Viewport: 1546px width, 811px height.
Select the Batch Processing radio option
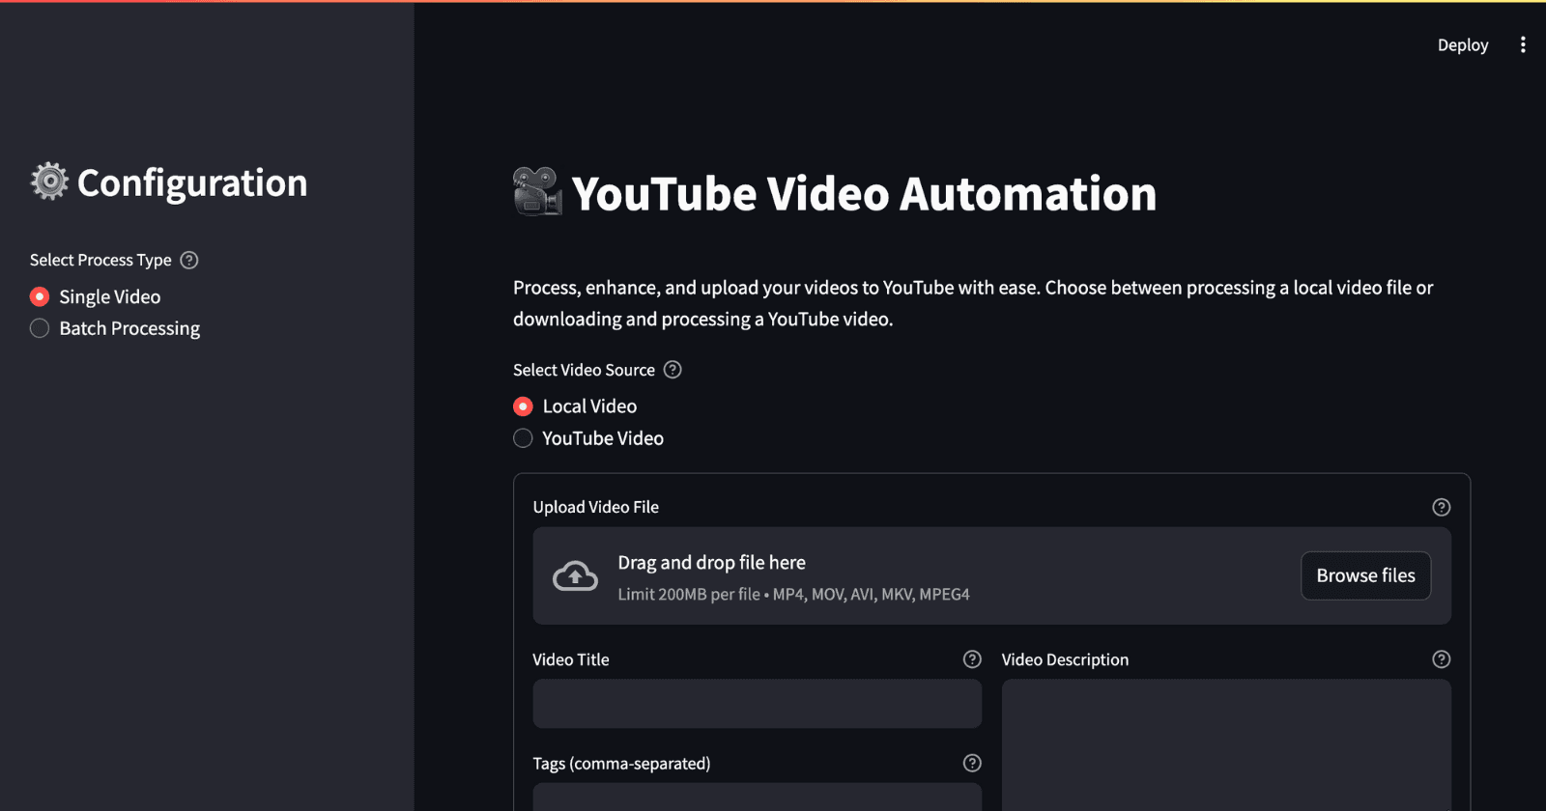coord(115,328)
